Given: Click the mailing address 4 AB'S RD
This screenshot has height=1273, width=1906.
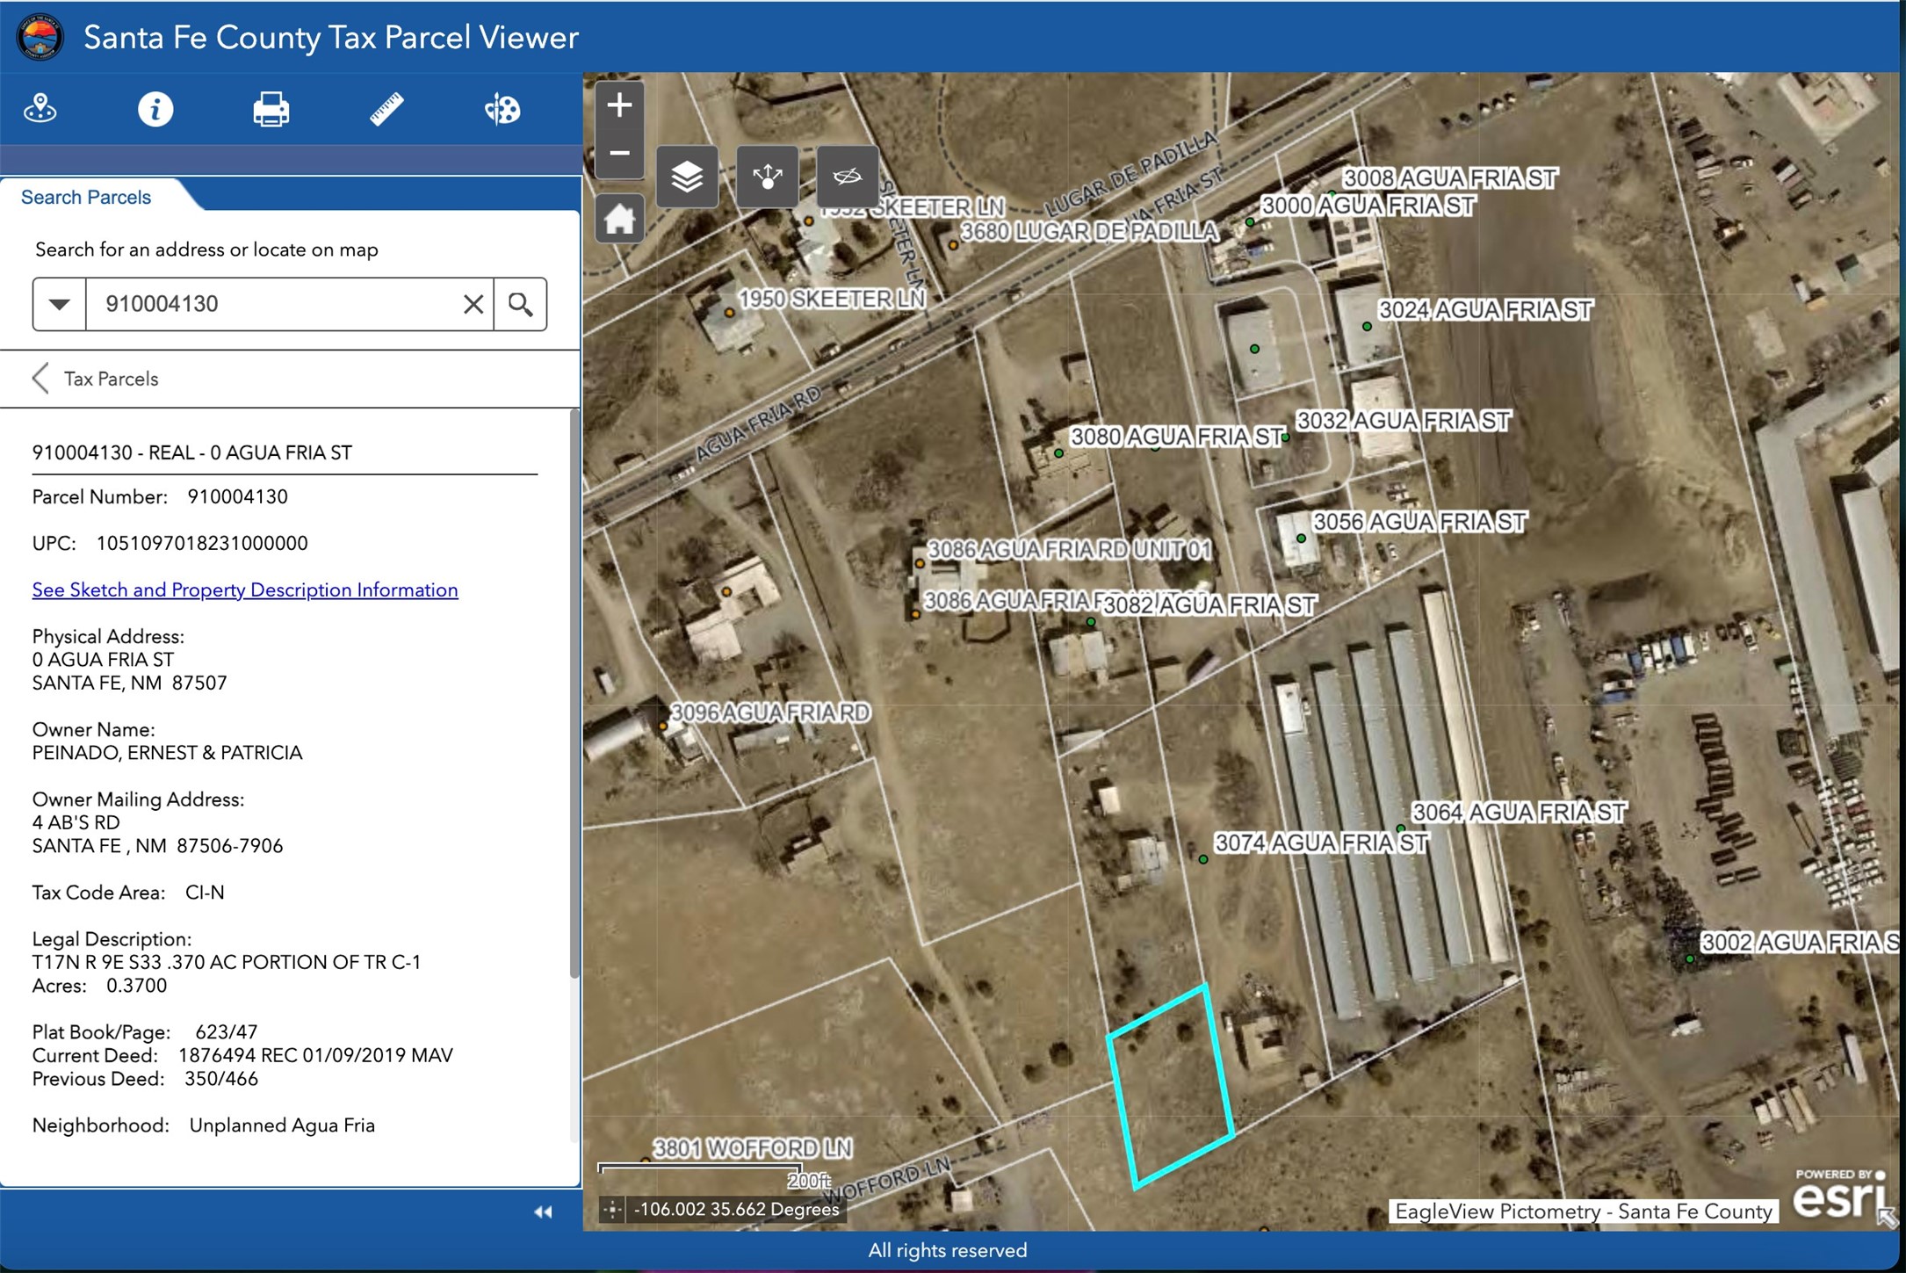Looking at the screenshot, I should [x=76, y=822].
